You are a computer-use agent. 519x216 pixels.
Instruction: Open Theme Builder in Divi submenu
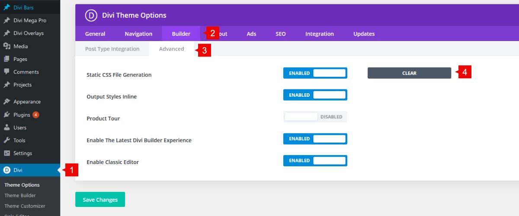pyautogui.click(x=20, y=195)
